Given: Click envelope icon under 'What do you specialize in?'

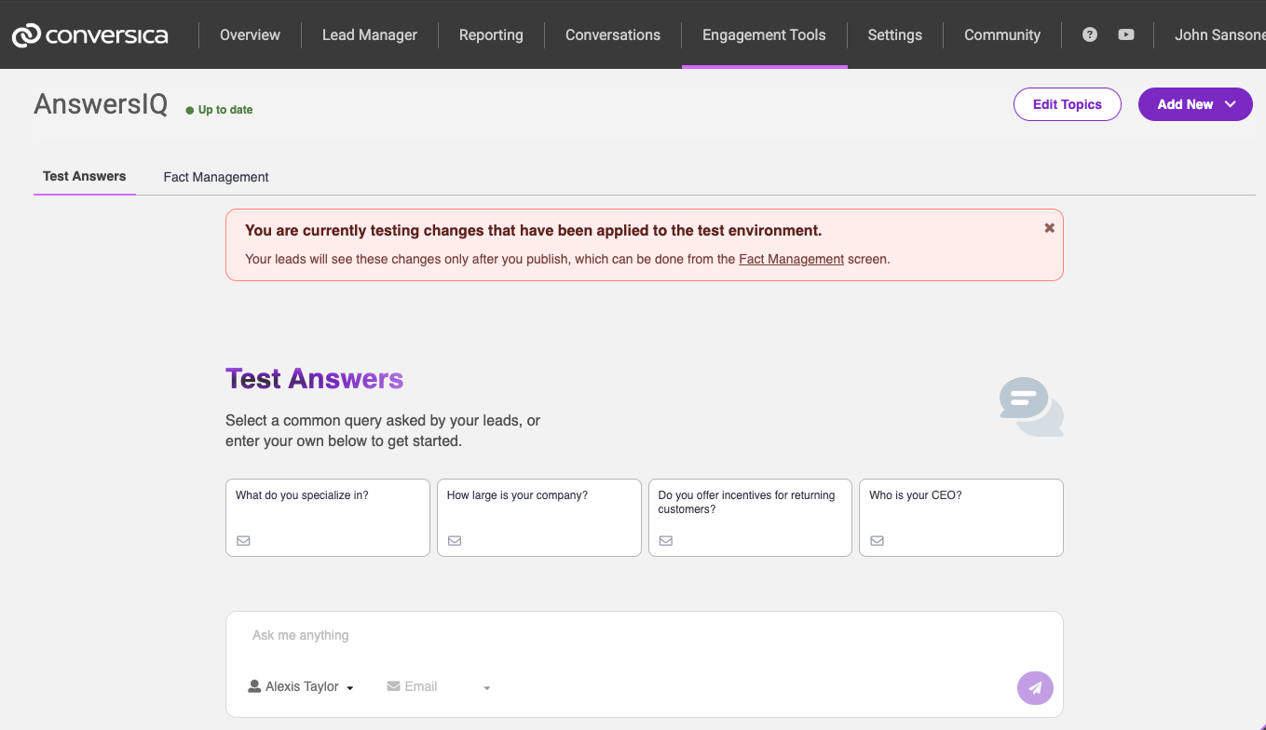Looking at the screenshot, I should 243,540.
